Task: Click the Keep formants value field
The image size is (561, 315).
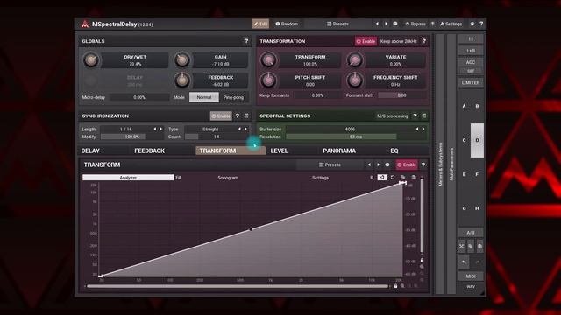Action: click(x=317, y=95)
